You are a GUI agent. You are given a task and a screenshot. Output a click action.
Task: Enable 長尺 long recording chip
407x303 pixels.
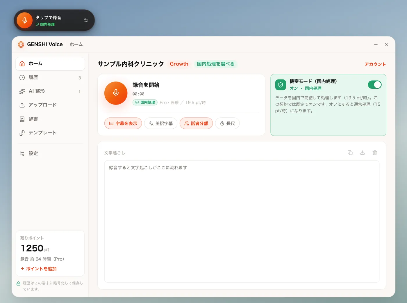pyautogui.click(x=227, y=123)
